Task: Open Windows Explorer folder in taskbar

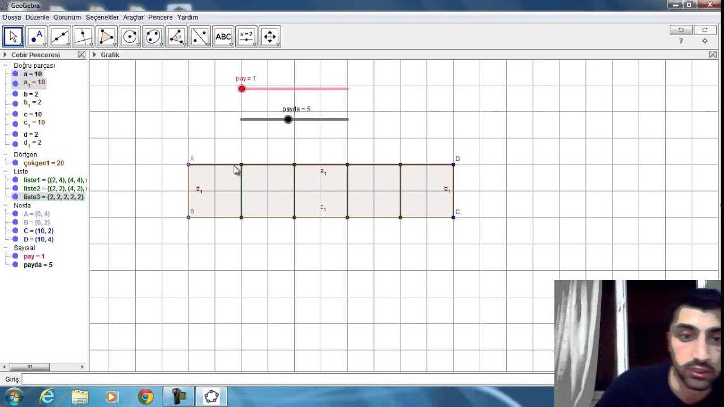Action: (80, 397)
